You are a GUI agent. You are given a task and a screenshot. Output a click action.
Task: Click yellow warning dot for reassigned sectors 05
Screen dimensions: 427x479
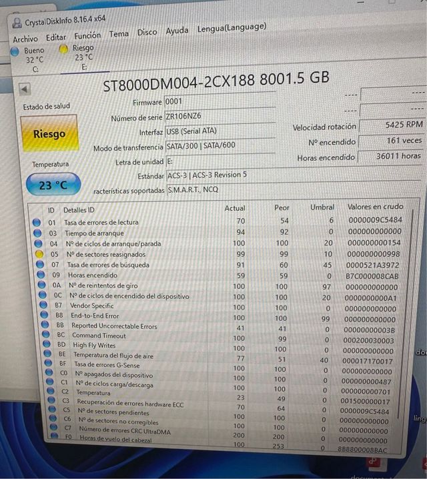[x=39, y=254]
